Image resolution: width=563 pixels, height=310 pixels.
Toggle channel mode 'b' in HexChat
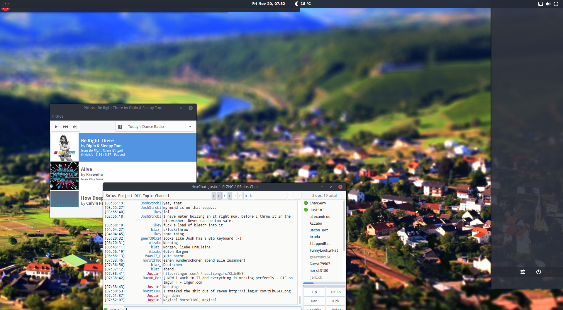(x=246, y=196)
